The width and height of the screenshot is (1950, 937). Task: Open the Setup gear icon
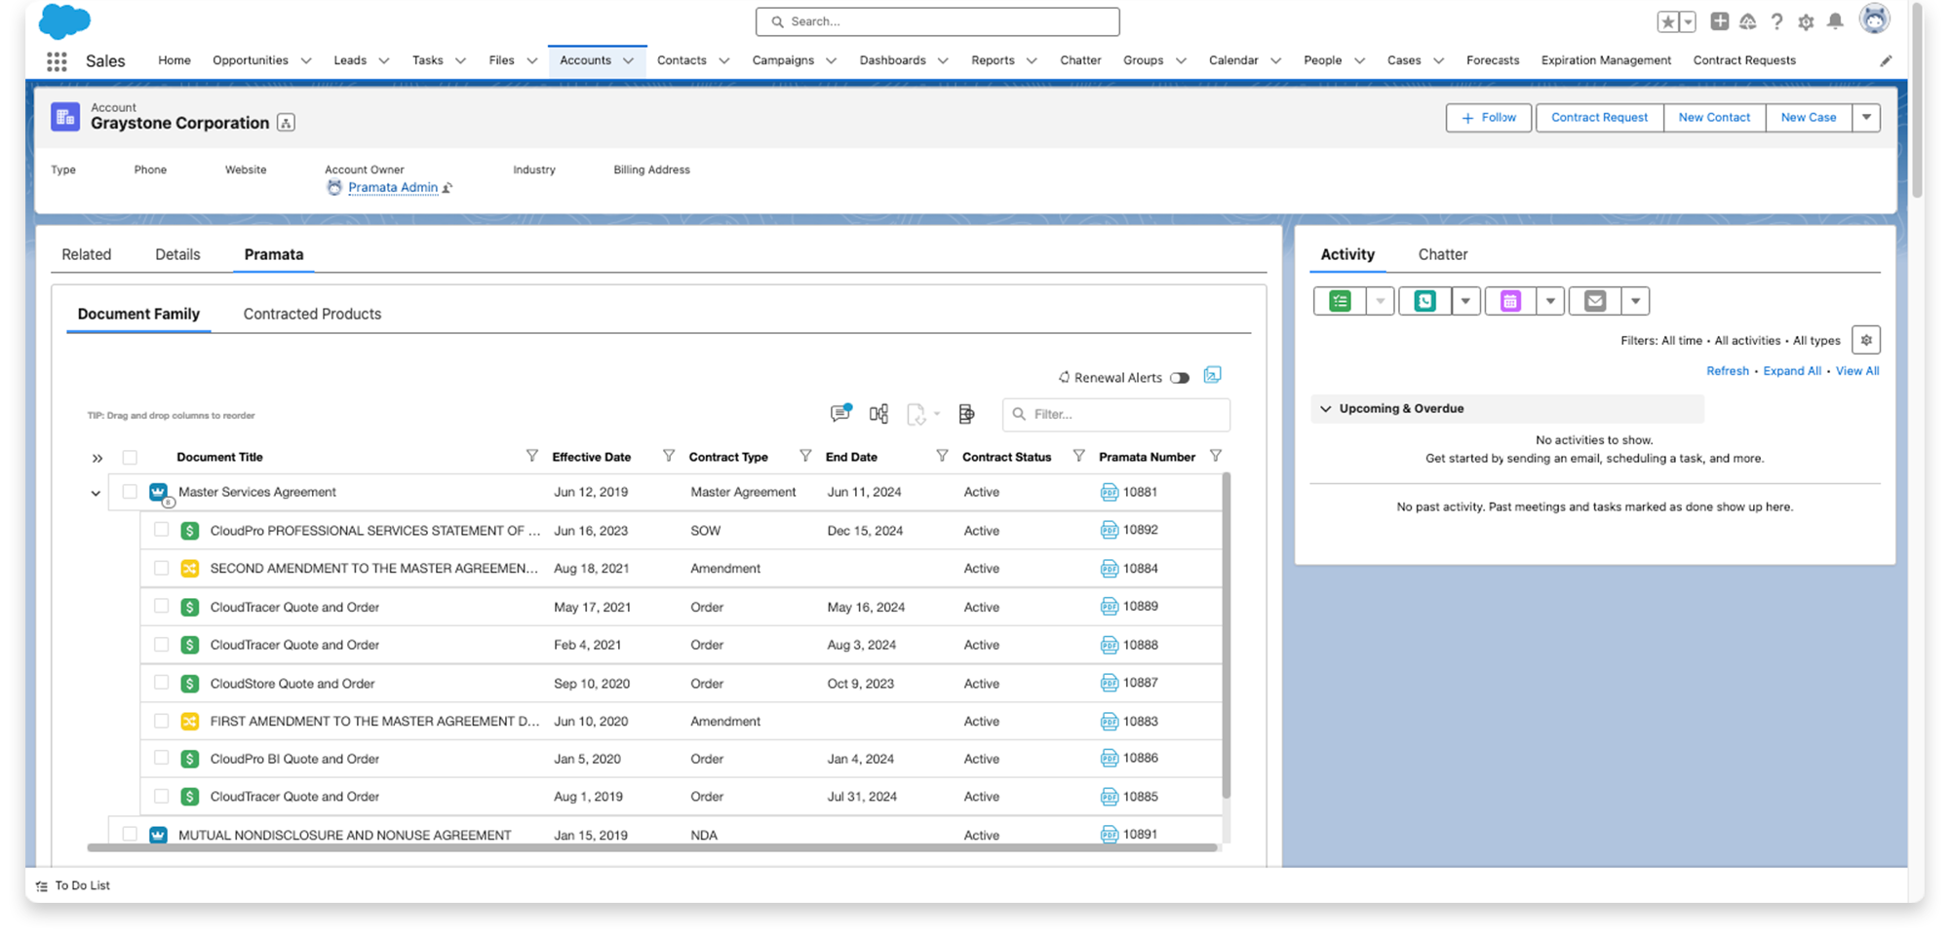tap(1806, 21)
